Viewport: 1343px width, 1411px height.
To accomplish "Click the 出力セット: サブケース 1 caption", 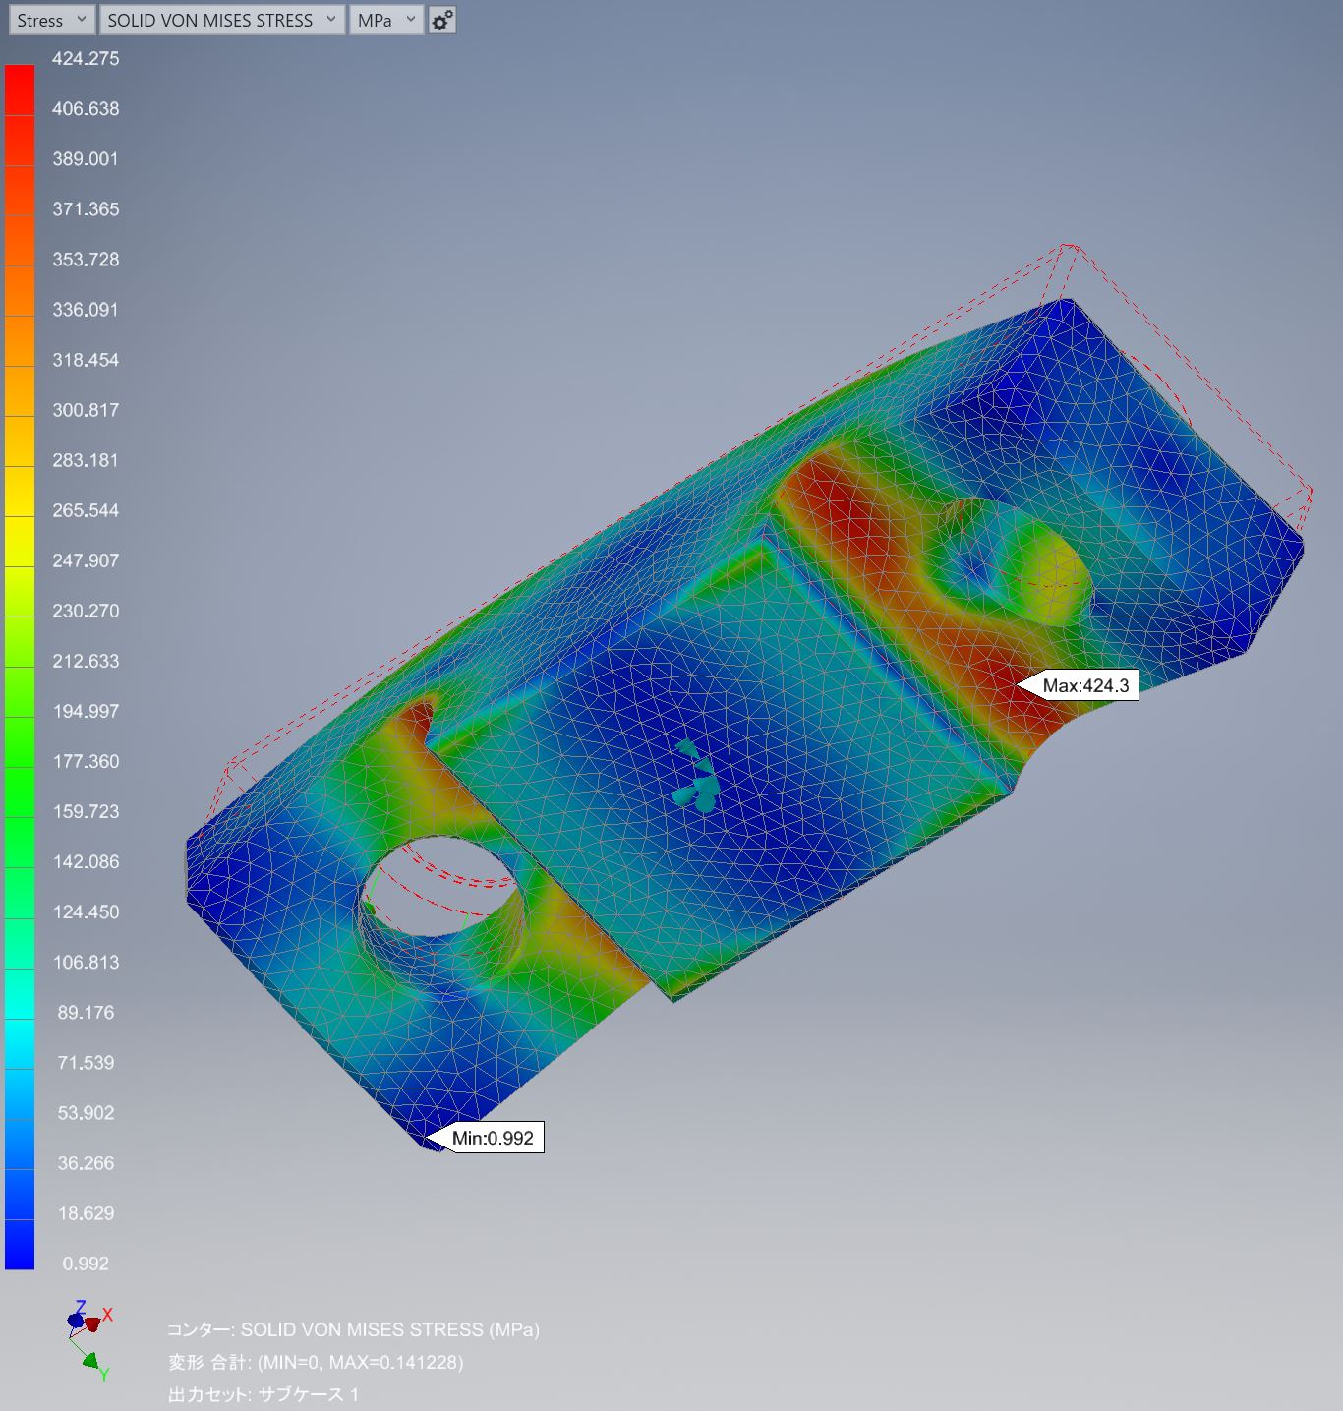I will click(263, 1394).
